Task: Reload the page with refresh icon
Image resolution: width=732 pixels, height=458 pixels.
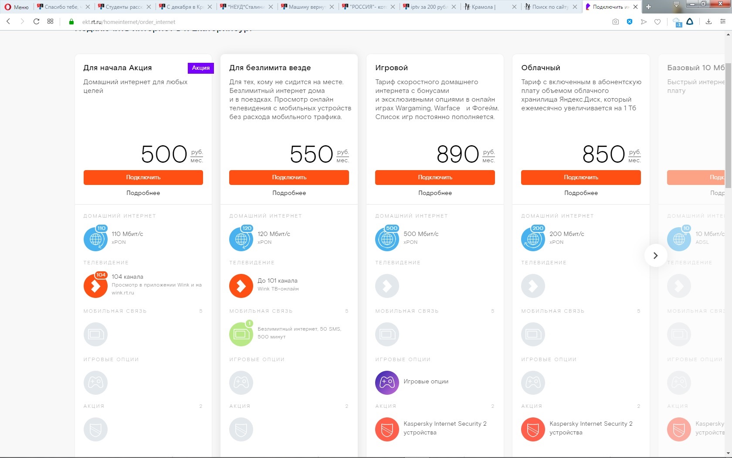Action: coord(37,21)
